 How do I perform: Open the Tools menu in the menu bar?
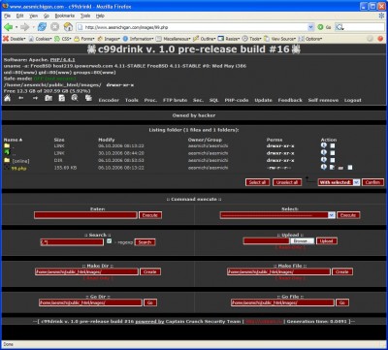point(85,16)
